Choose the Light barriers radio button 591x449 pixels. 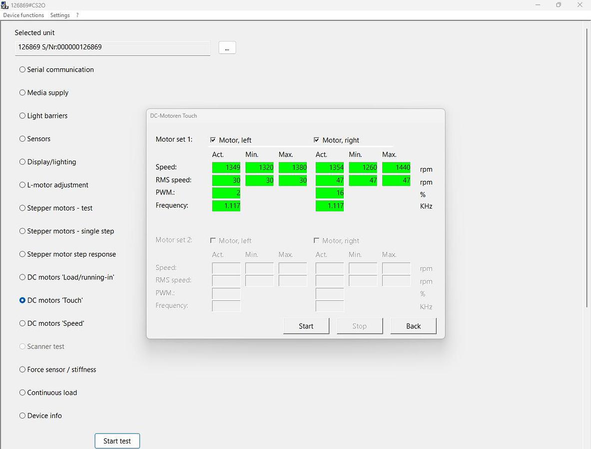tap(22, 116)
